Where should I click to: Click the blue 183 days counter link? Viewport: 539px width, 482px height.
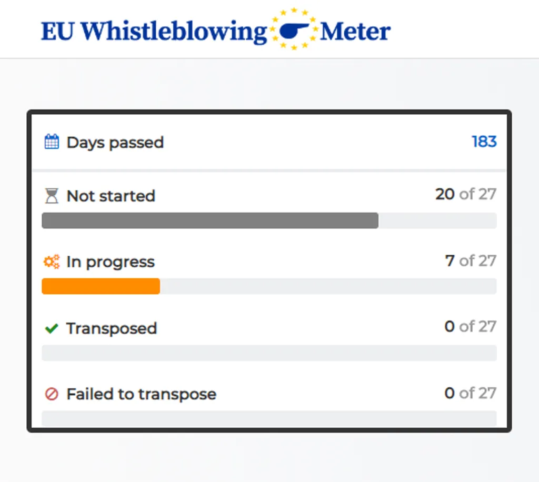(484, 142)
